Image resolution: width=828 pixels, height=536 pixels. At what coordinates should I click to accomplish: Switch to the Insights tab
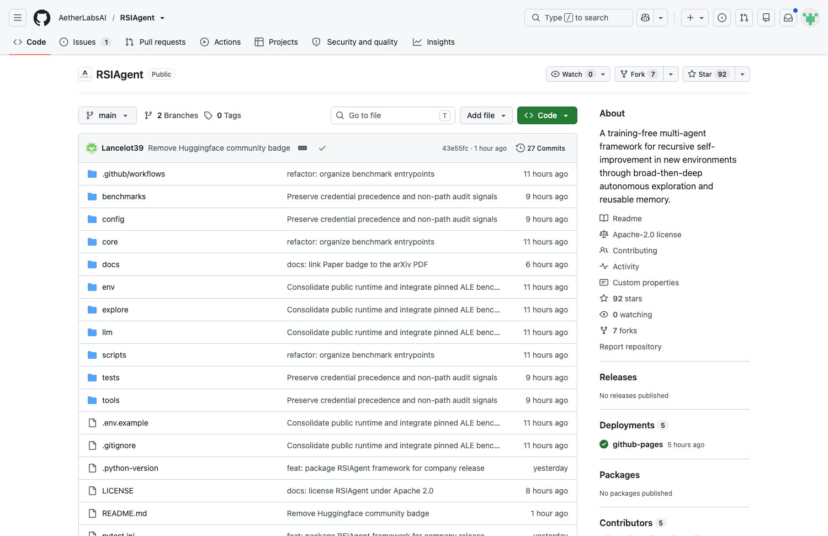pos(434,42)
